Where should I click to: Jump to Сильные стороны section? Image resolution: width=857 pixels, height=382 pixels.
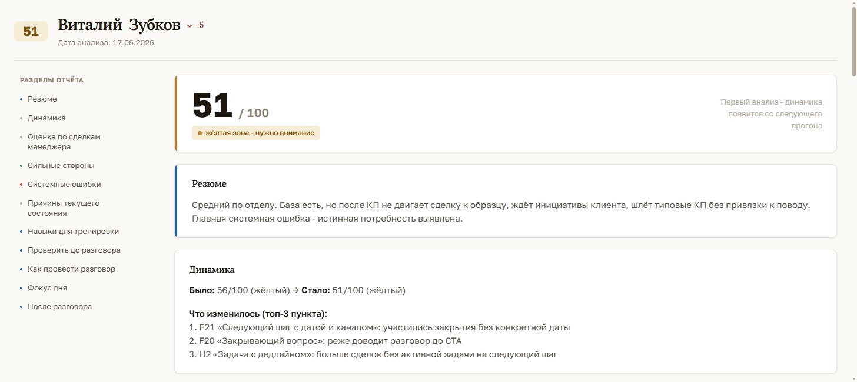pyautogui.click(x=61, y=166)
